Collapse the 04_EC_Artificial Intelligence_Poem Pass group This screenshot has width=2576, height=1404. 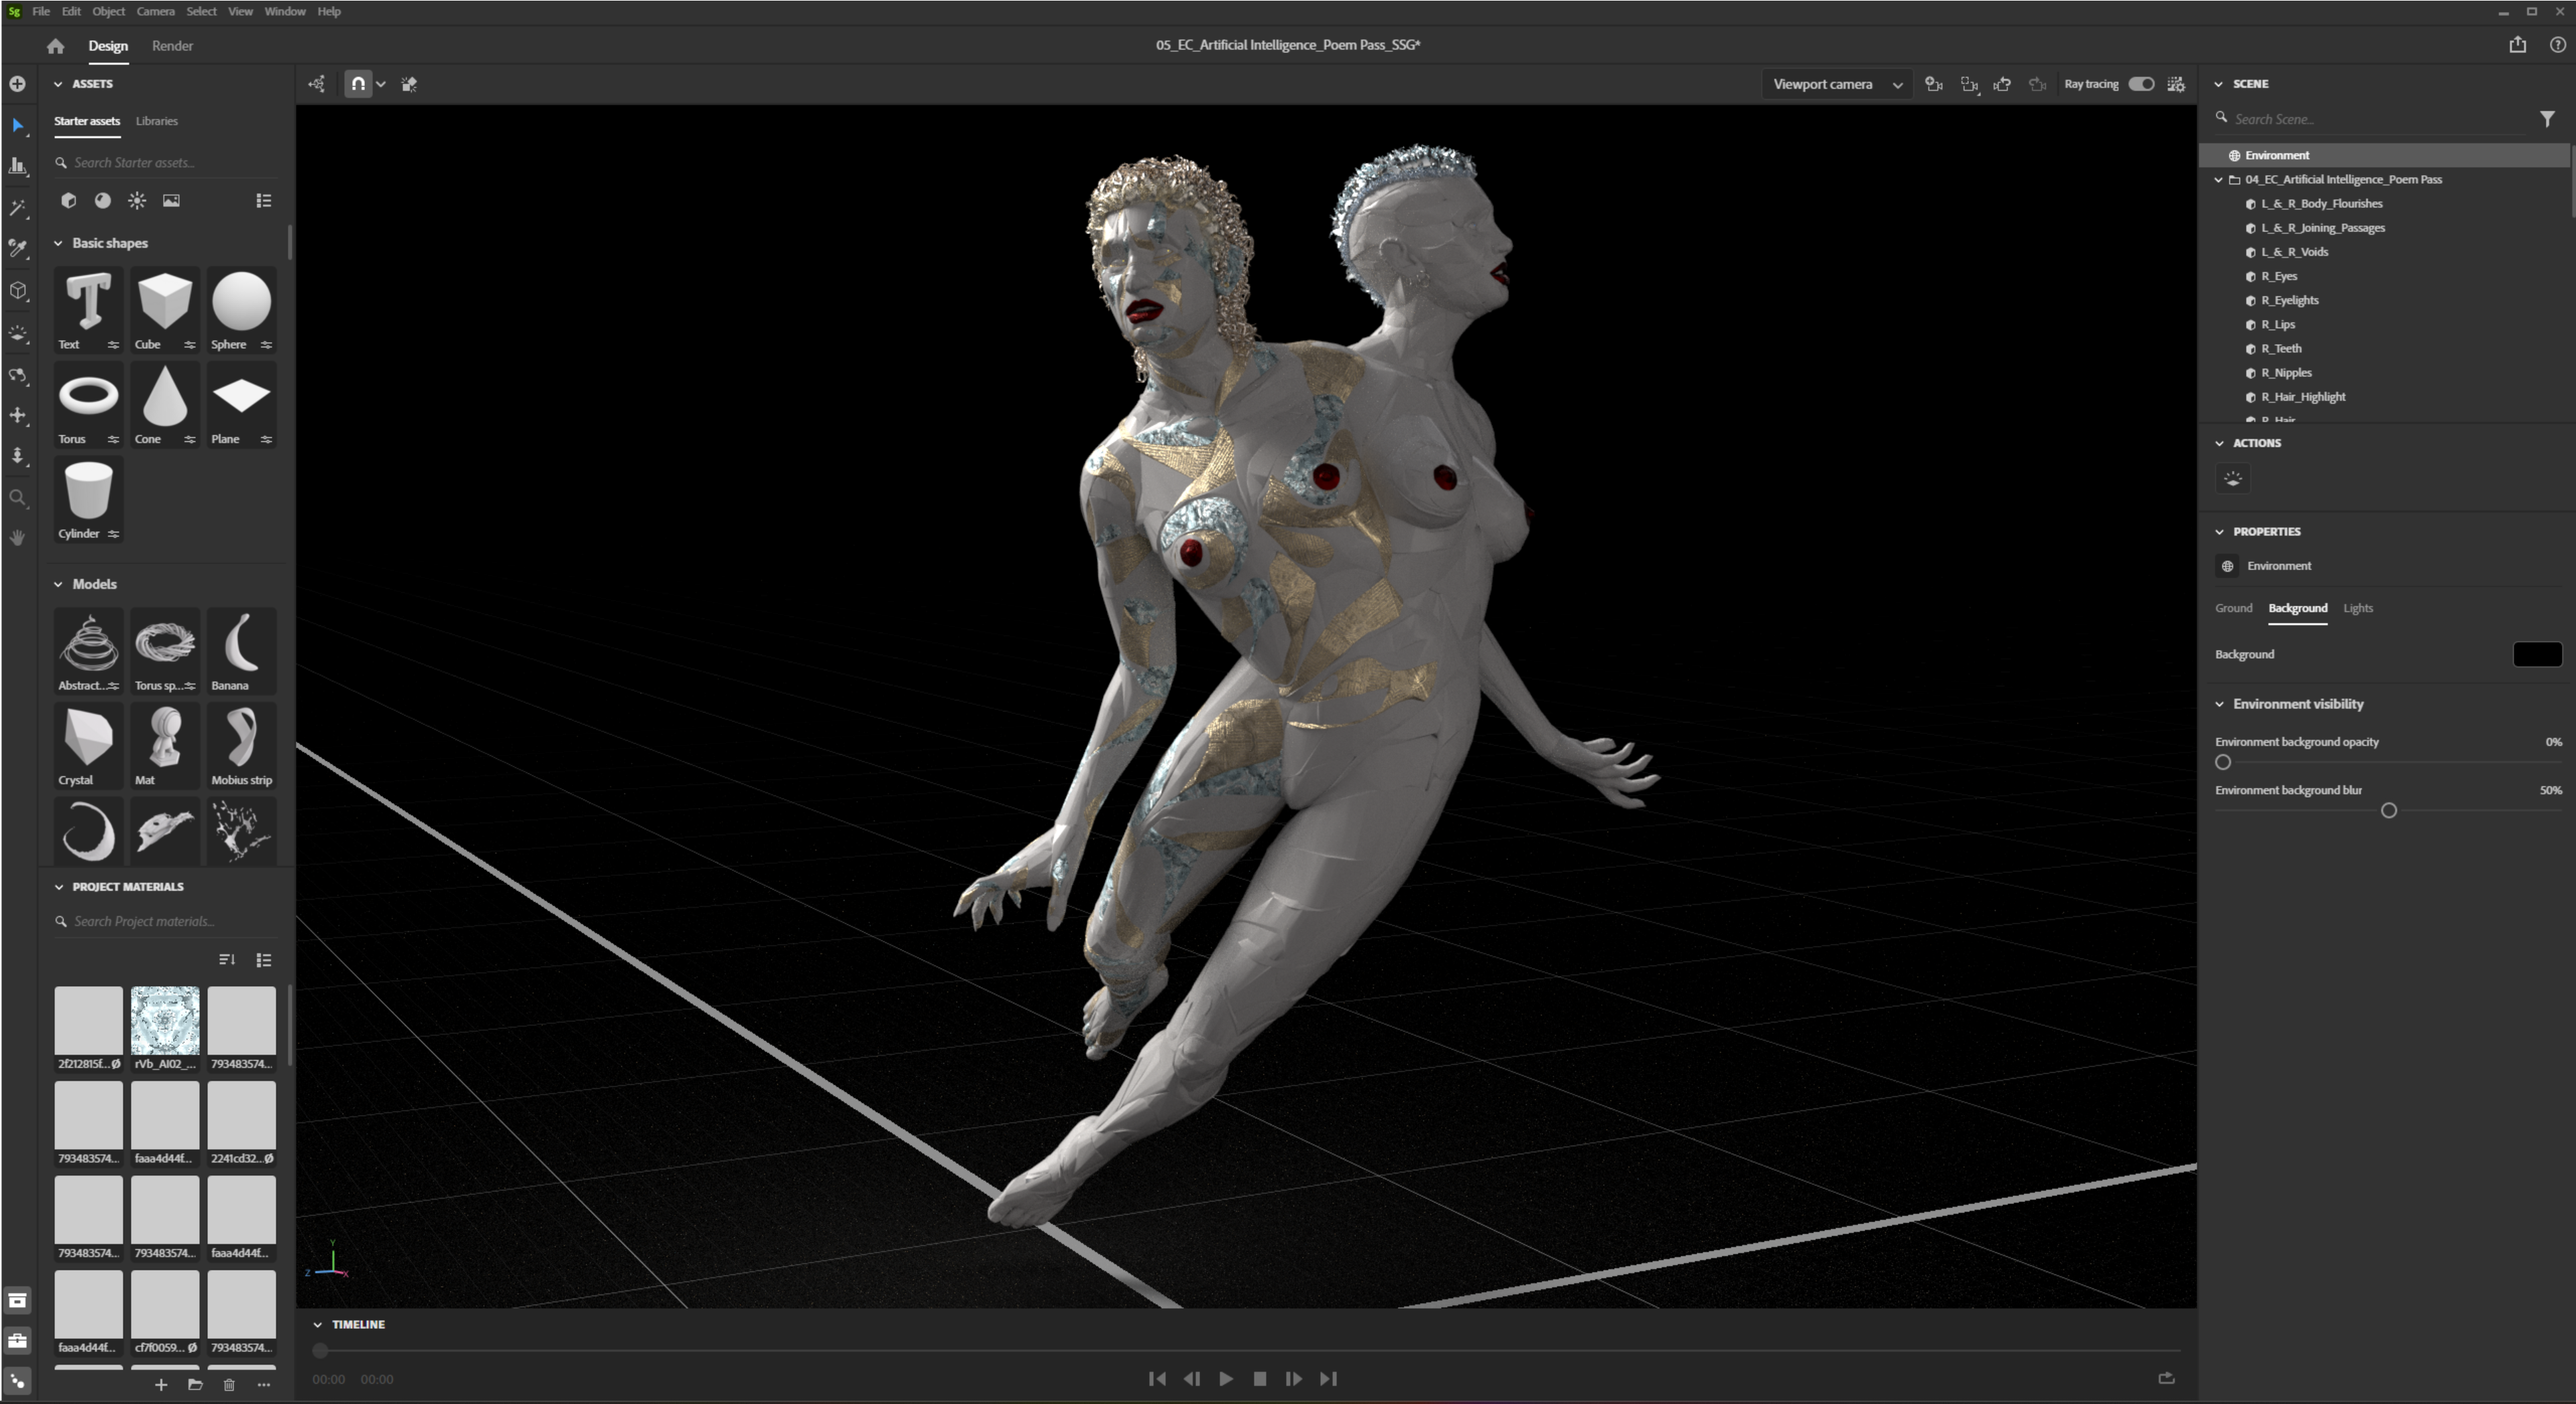coord(2219,180)
